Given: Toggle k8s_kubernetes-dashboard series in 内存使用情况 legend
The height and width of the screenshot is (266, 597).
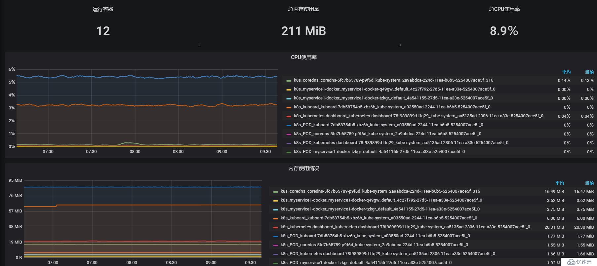Looking at the screenshot, I should pos(405,227).
